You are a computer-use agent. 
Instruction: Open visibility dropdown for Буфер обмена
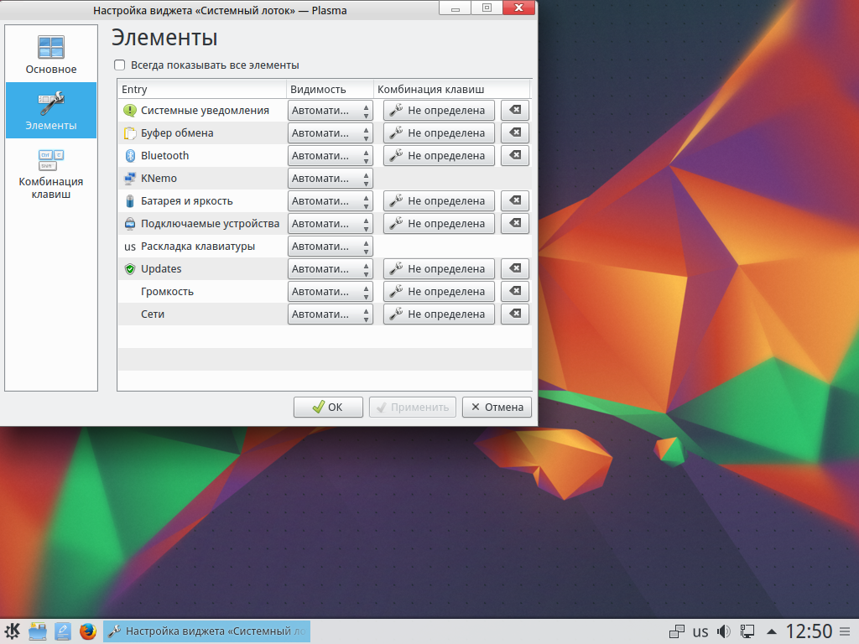point(331,133)
